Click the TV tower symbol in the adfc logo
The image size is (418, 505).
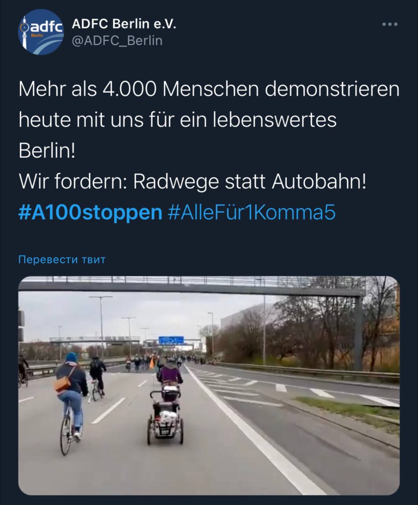(24, 29)
